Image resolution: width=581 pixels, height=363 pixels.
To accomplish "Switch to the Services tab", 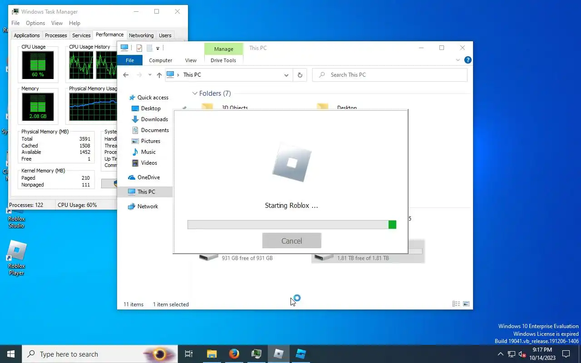I will (x=81, y=35).
